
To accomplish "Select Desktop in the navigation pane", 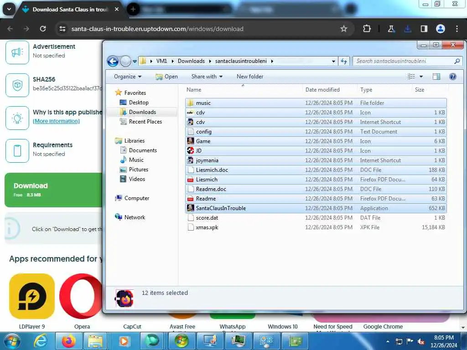I will coord(139,103).
